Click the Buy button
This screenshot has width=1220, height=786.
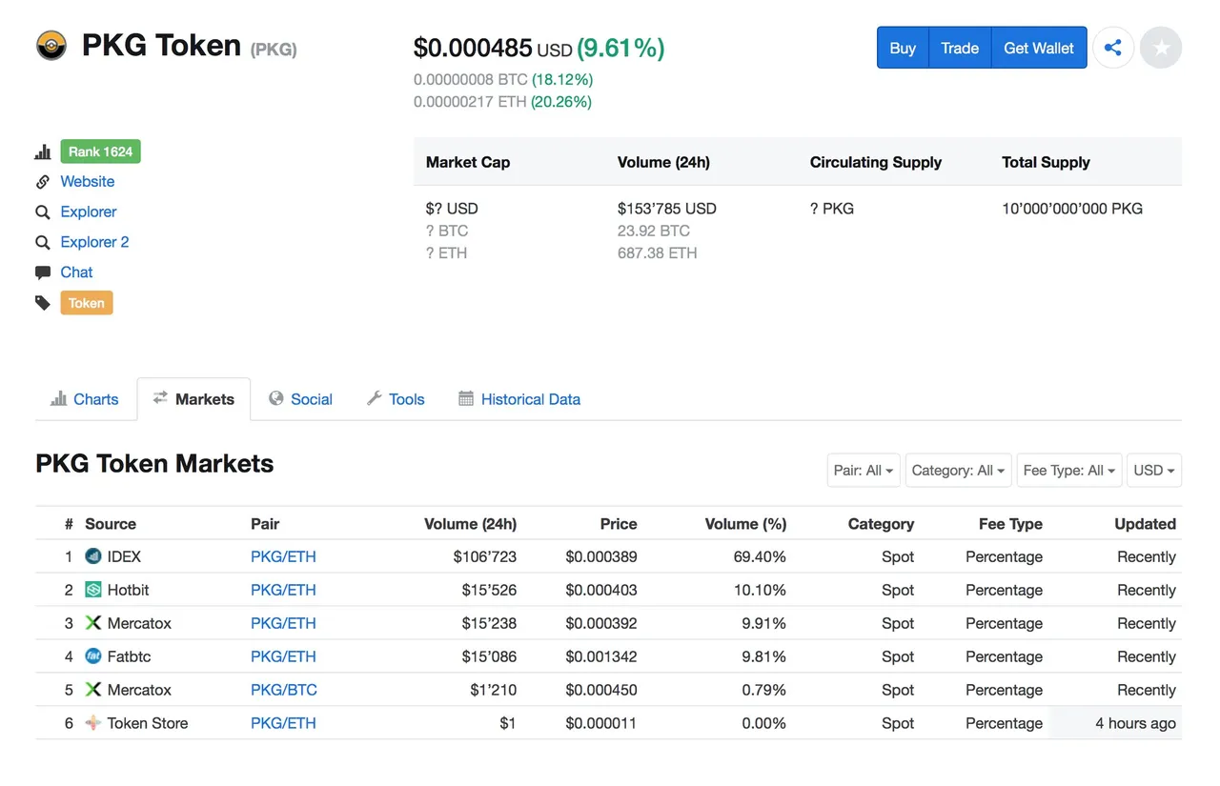(x=903, y=48)
